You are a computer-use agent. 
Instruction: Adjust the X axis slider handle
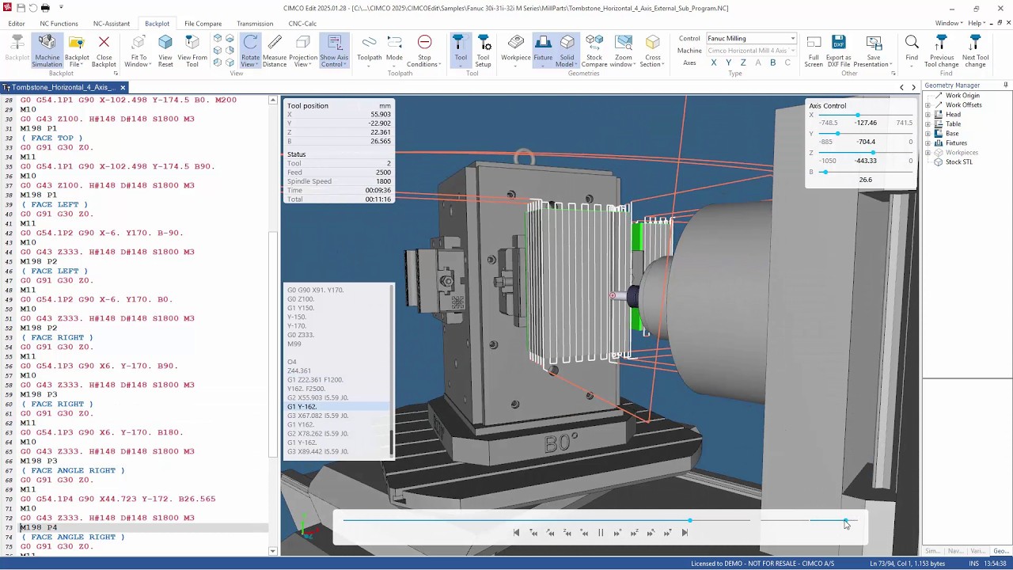click(x=858, y=115)
